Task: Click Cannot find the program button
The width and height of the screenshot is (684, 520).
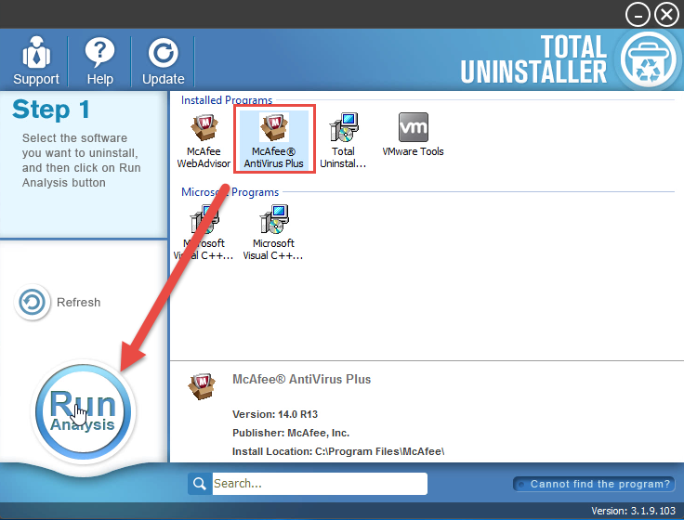Action: [594, 484]
